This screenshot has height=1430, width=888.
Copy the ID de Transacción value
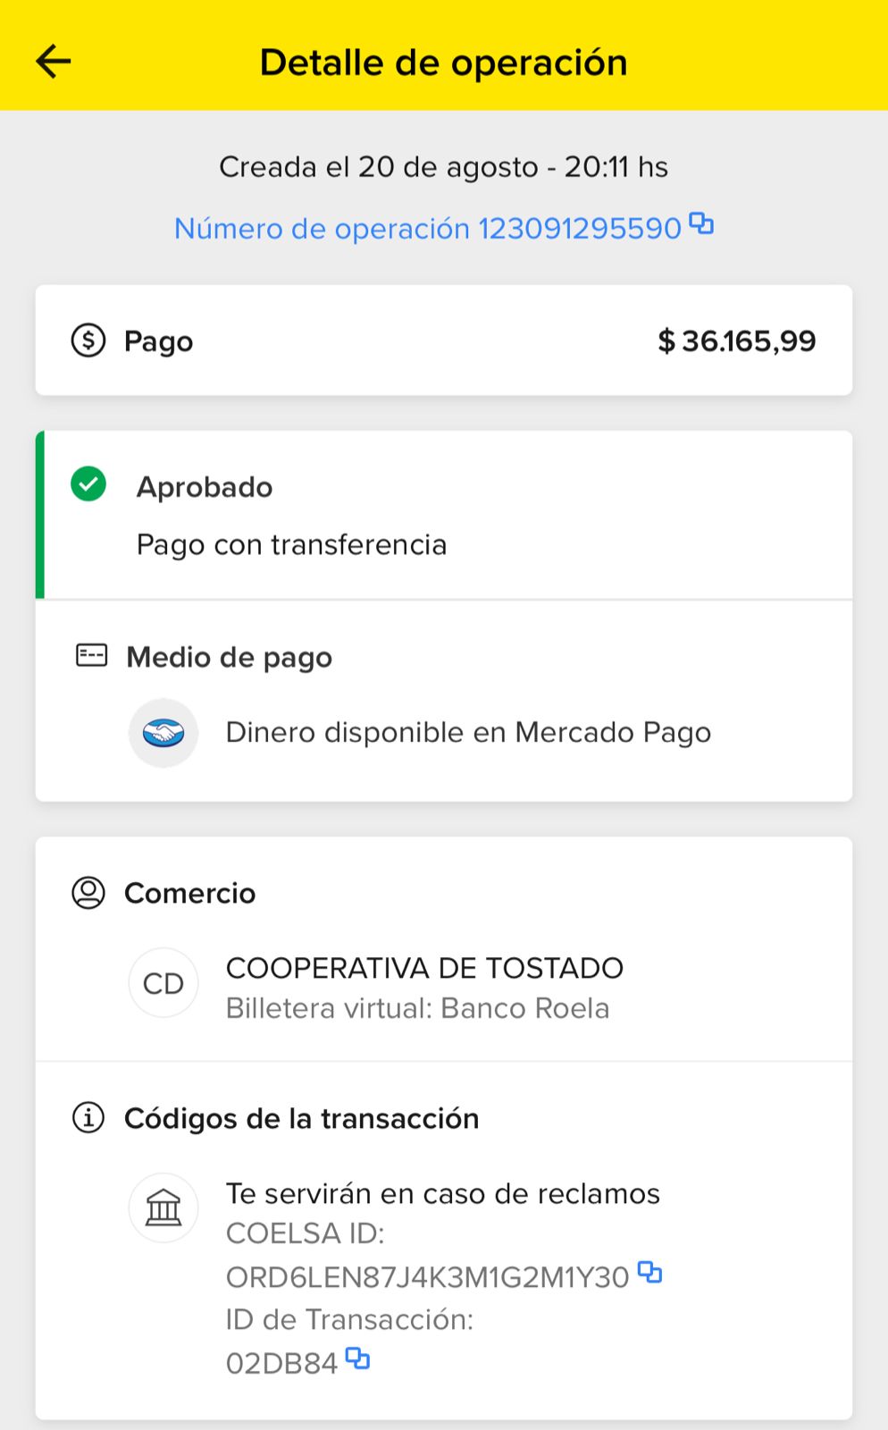(x=357, y=1359)
